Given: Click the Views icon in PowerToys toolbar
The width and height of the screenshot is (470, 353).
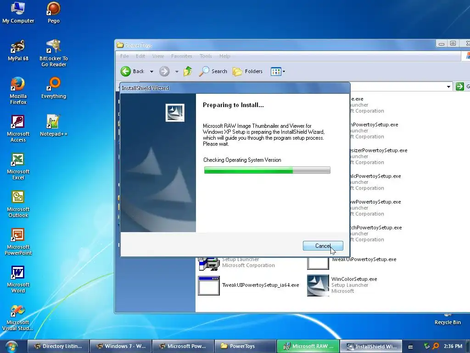Looking at the screenshot, I should 275,71.
